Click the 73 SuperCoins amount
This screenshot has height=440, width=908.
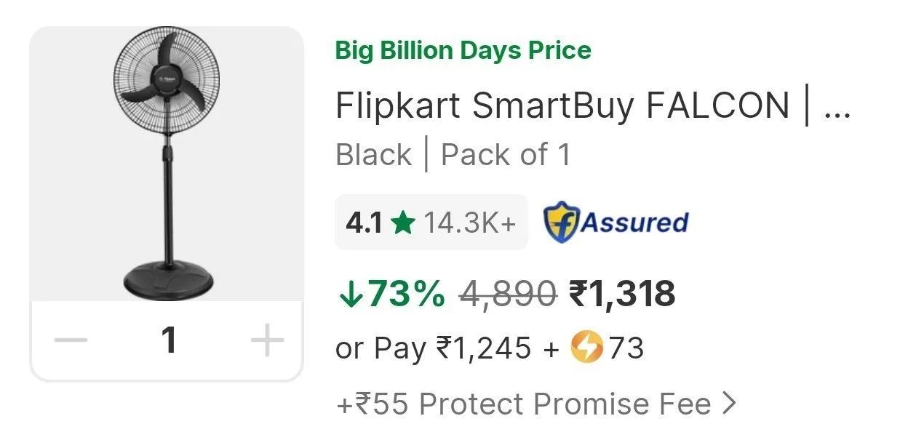click(x=626, y=348)
